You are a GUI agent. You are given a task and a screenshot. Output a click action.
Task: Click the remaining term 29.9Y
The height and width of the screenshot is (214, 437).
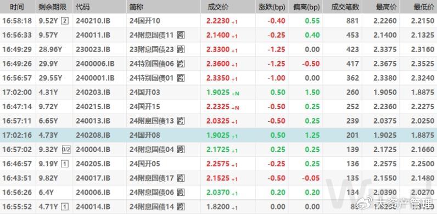pyautogui.click(x=48, y=64)
